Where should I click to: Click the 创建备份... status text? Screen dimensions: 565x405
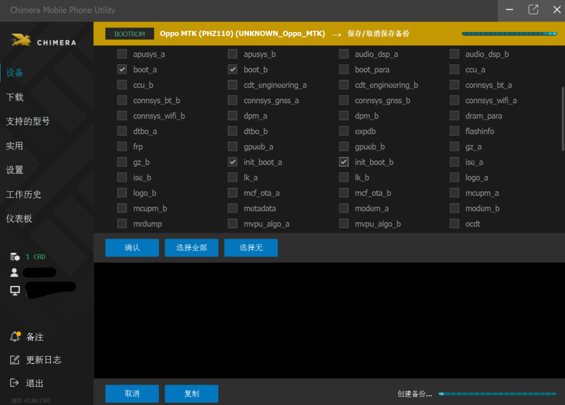click(x=414, y=394)
